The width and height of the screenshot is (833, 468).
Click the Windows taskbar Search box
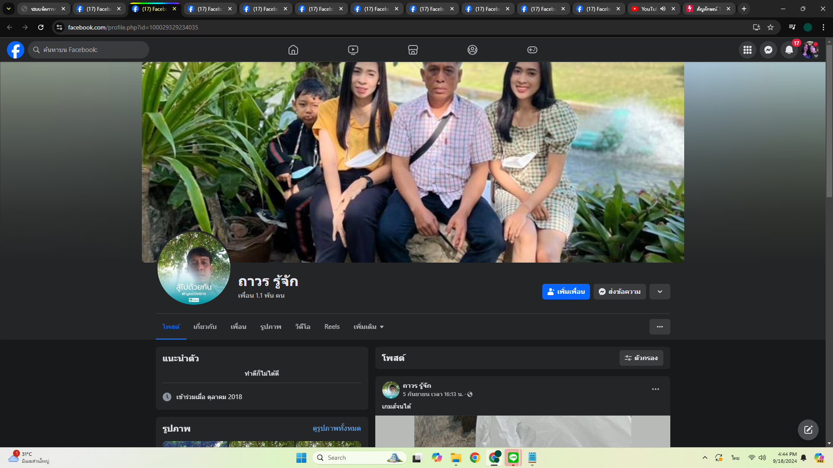click(359, 458)
